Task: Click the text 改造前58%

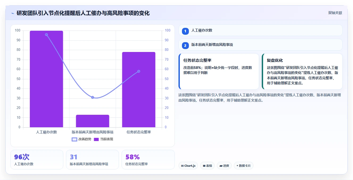Action: [192, 68]
